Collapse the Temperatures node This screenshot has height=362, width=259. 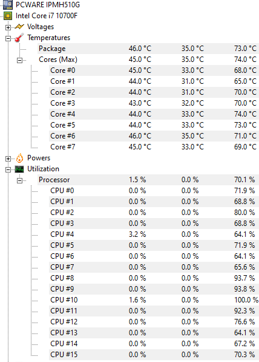[8, 38]
